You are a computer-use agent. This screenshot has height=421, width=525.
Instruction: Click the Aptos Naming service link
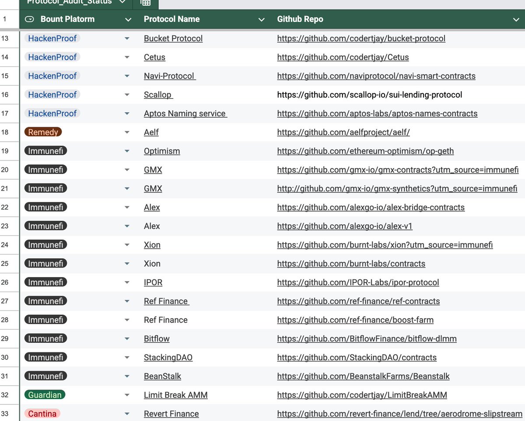185,114
